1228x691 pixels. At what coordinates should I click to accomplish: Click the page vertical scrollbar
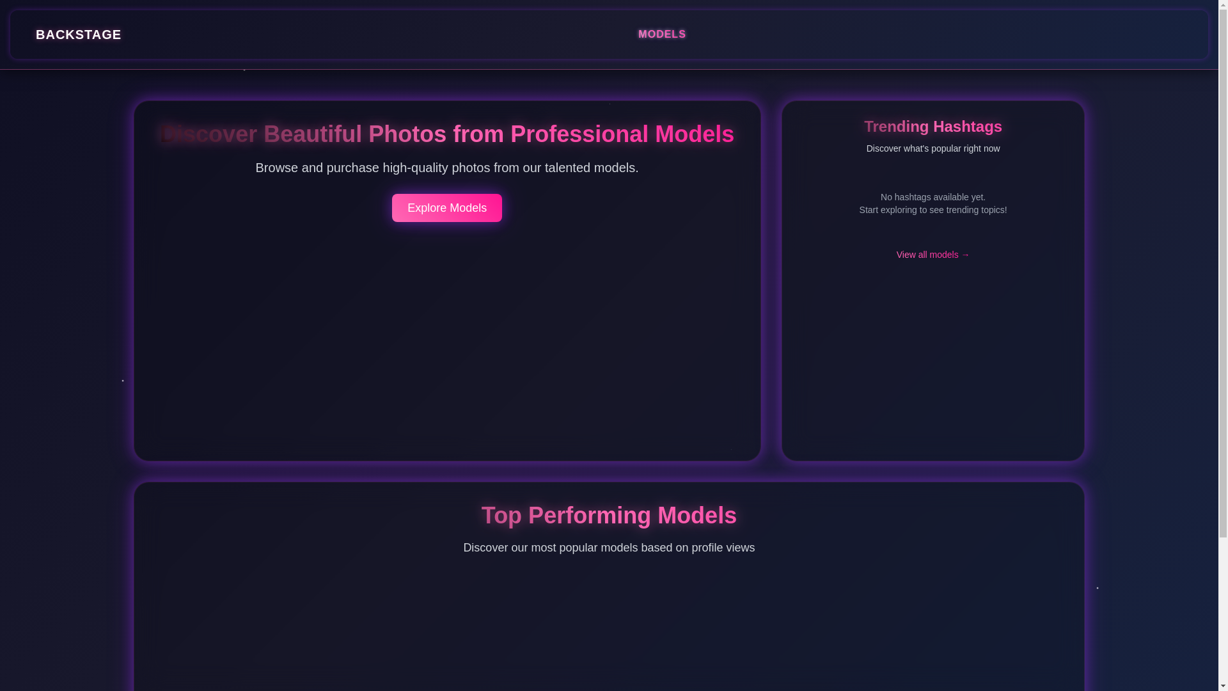click(x=1223, y=345)
